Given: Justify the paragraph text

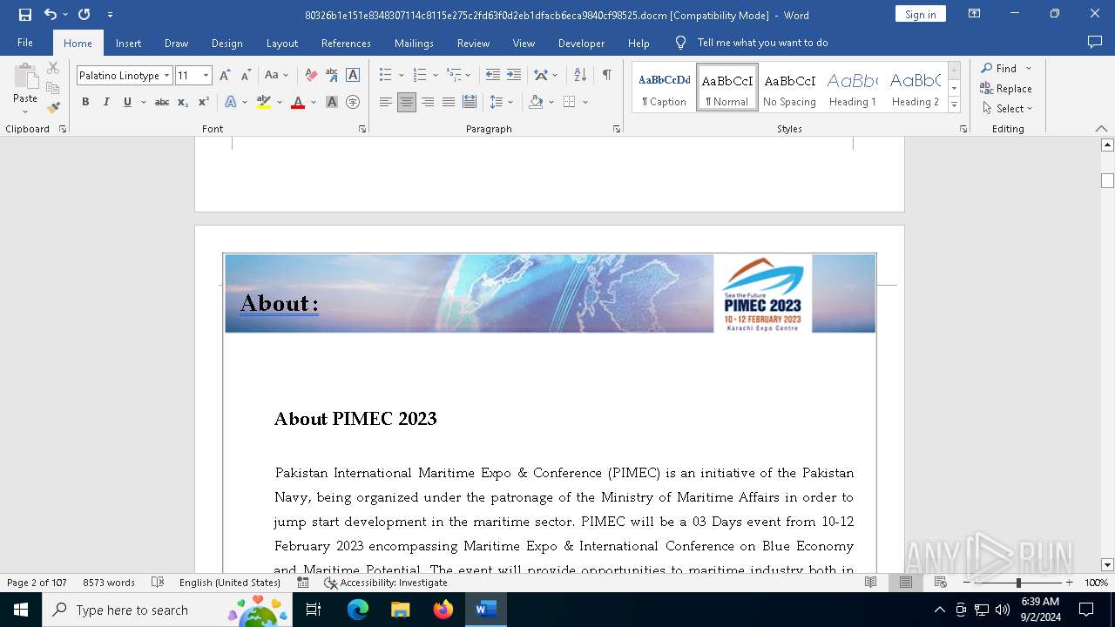Looking at the screenshot, I should 449,102.
